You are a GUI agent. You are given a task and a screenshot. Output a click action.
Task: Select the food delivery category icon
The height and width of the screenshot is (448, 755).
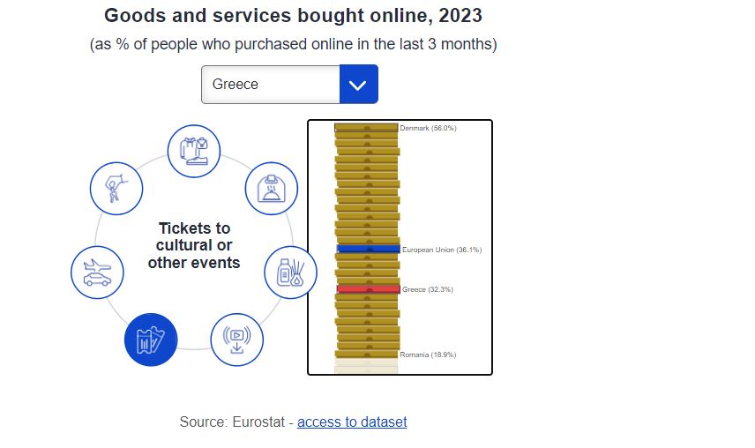coord(271,188)
